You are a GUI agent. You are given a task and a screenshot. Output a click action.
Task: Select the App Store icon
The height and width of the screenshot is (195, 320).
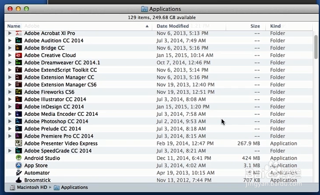coord(19,165)
